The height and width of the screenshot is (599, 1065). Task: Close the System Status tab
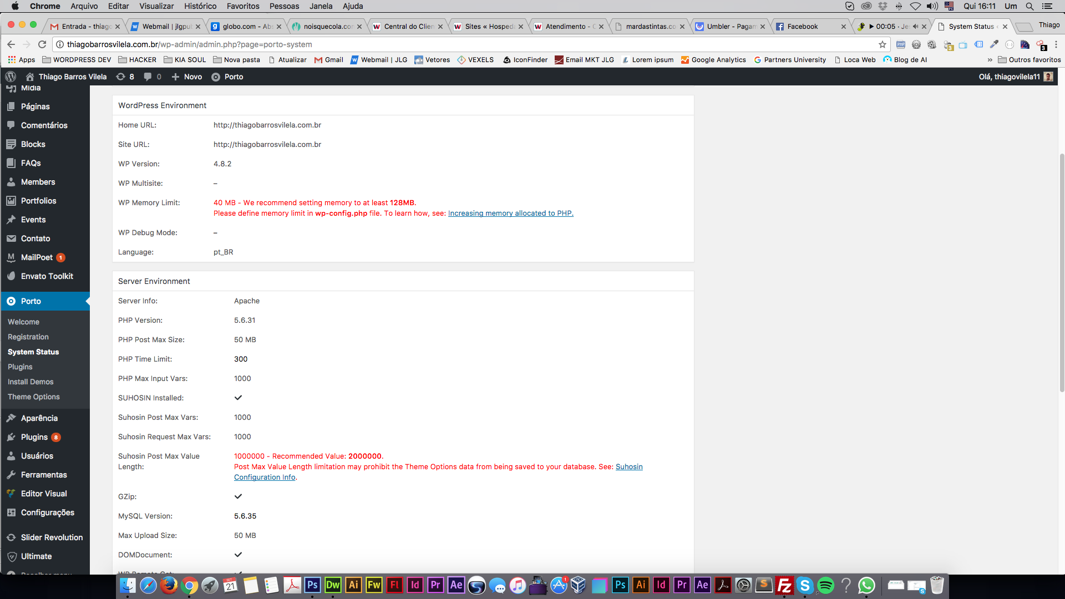point(1005,27)
